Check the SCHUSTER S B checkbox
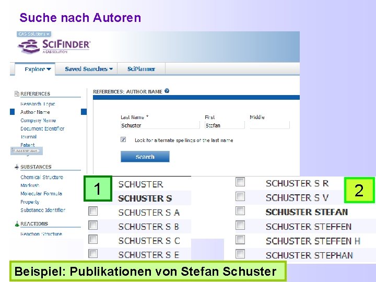The height and width of the screenshot is (282, 376). [x=93, y=226]
